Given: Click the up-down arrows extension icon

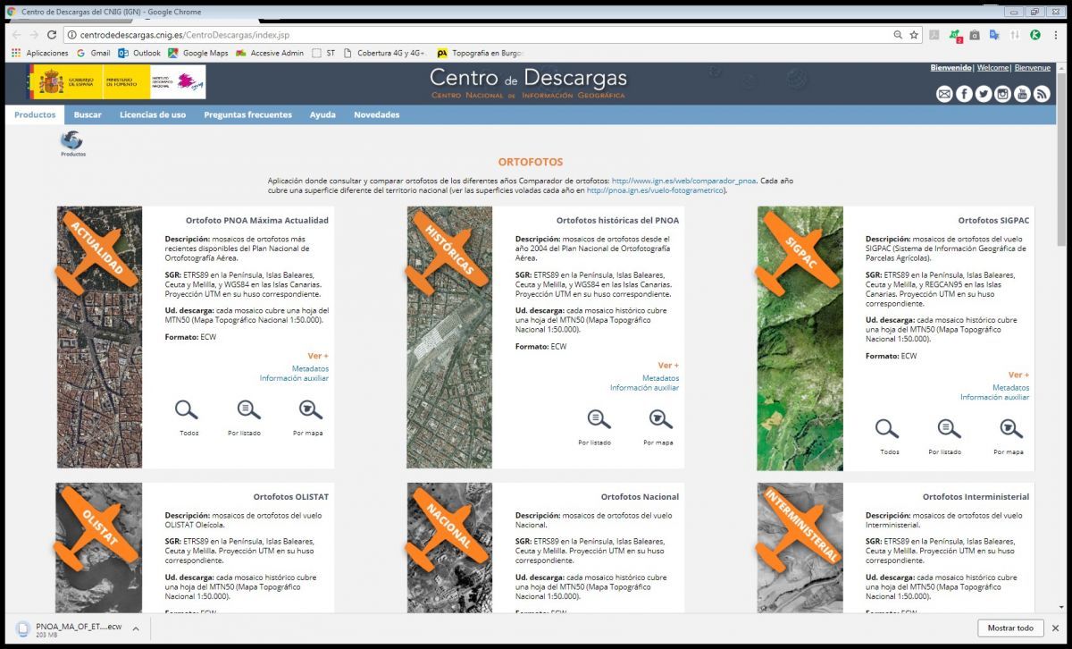Looking at the screenshot, I should tap(1015, 35).
